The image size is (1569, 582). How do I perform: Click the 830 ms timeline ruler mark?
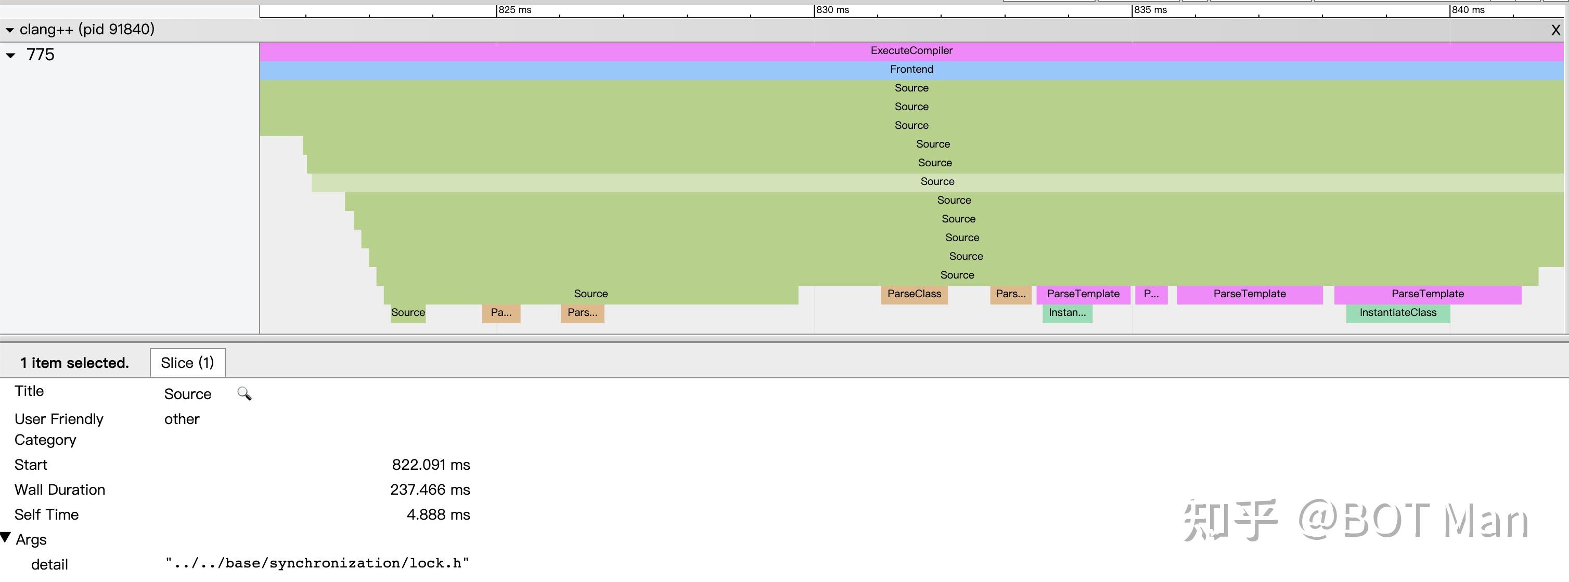click(831, 10)
